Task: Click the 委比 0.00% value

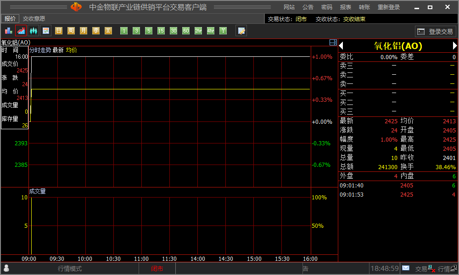Action: (389, 57)
